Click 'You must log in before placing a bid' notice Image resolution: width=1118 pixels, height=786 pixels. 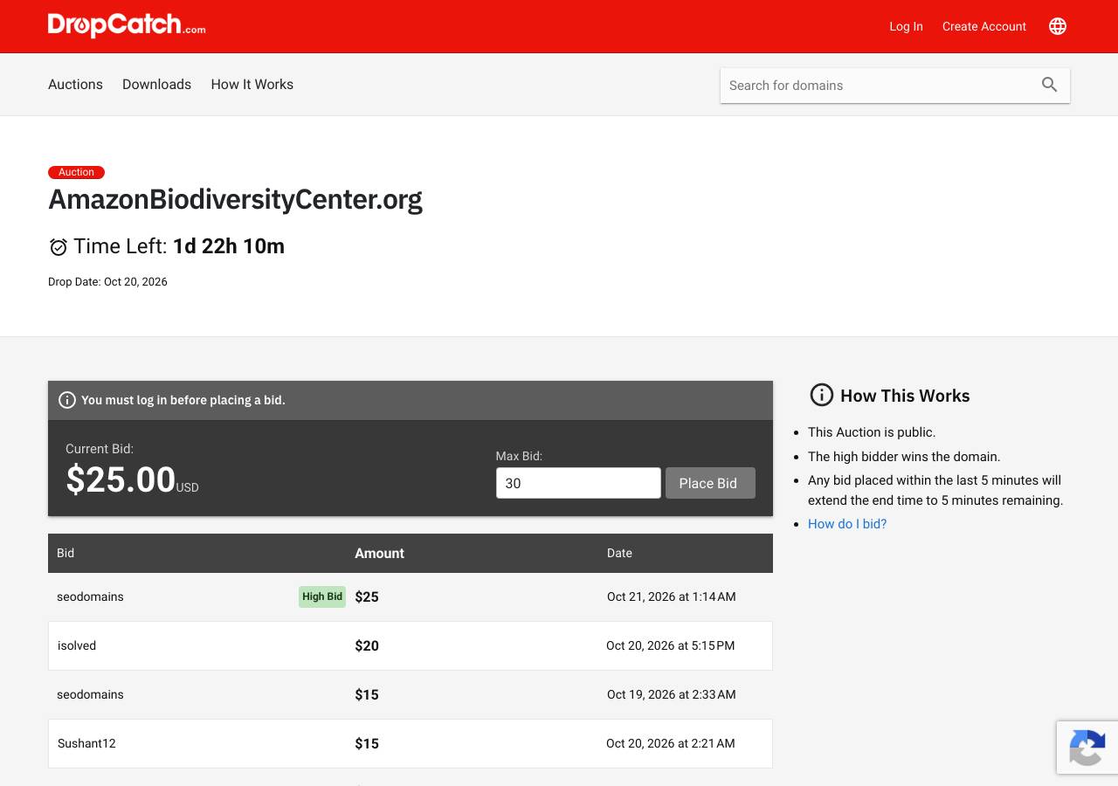point(183,400)
